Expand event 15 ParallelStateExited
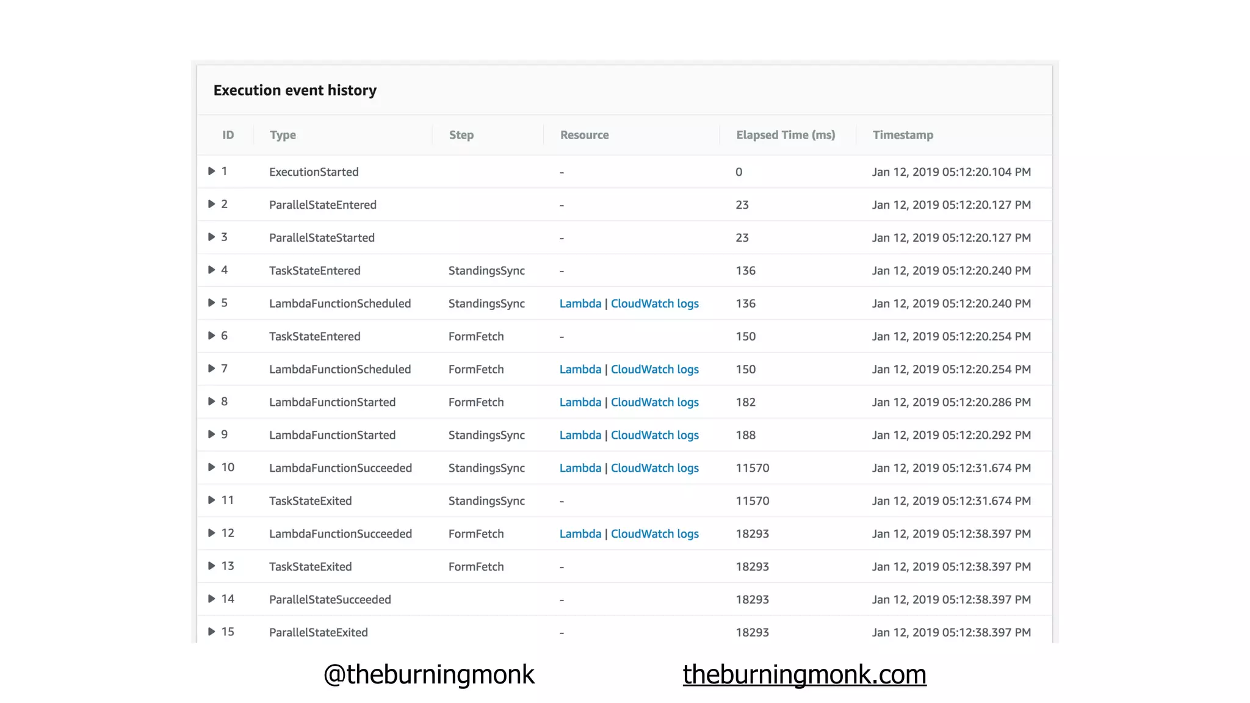The width and height of the screenshot is (1250, 703). [211, 633]
